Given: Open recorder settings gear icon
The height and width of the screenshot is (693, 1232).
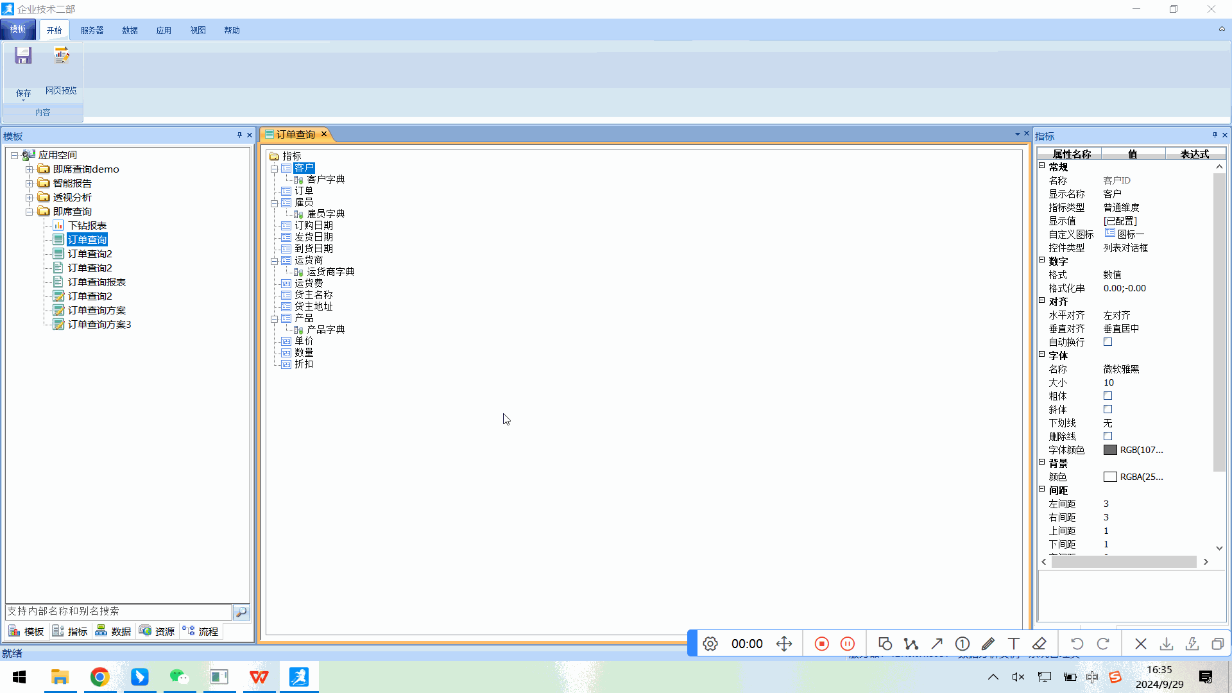Looking at the screenshot, I should pos(710,644).
